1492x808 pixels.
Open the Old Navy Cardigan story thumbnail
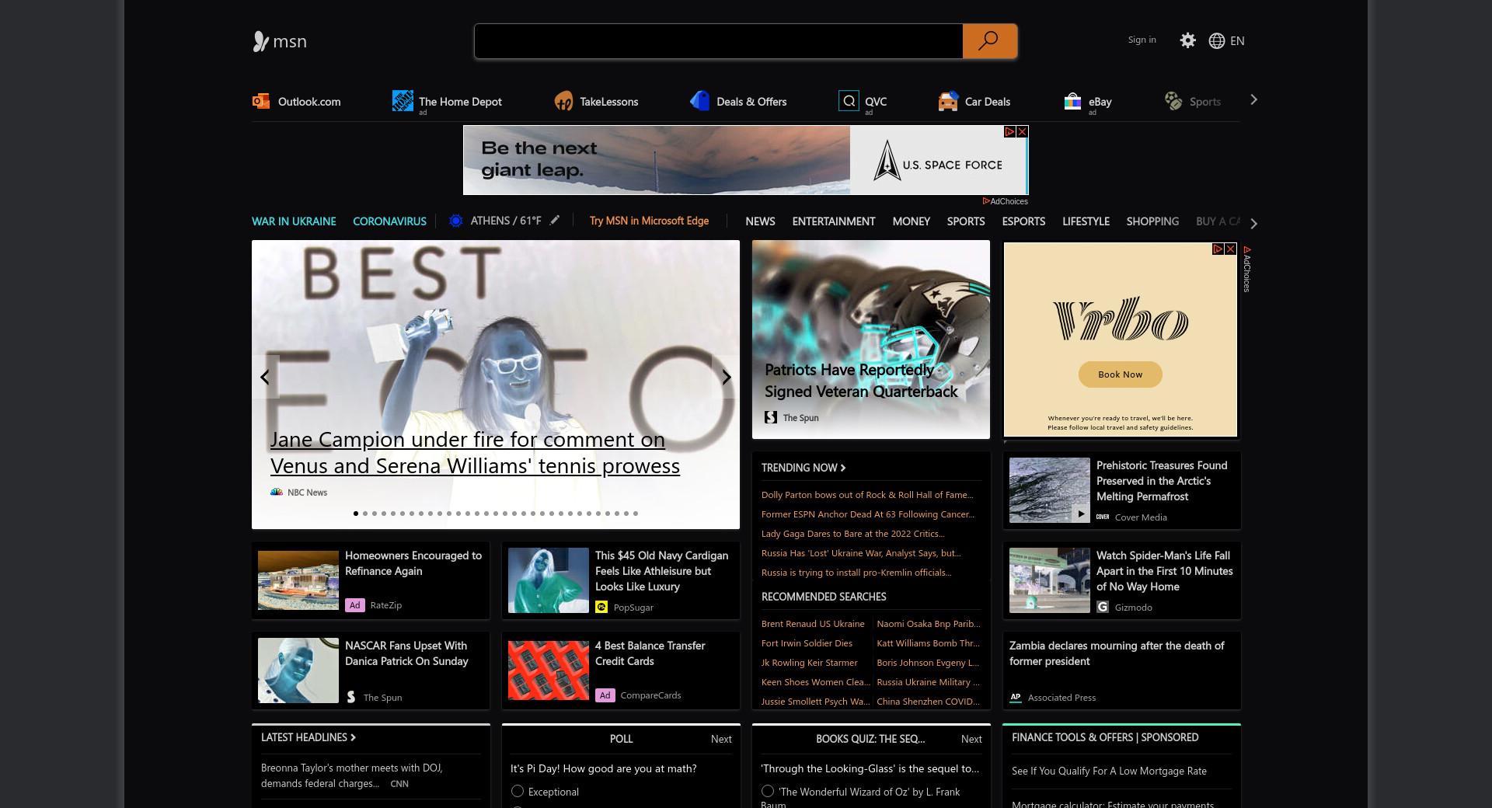point(549,580)
